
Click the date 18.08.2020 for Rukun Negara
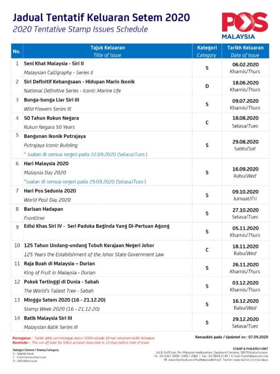coord(245,118)
